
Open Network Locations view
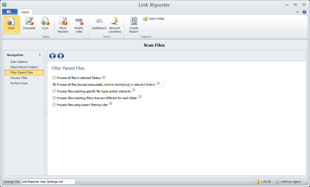point(115,25)
